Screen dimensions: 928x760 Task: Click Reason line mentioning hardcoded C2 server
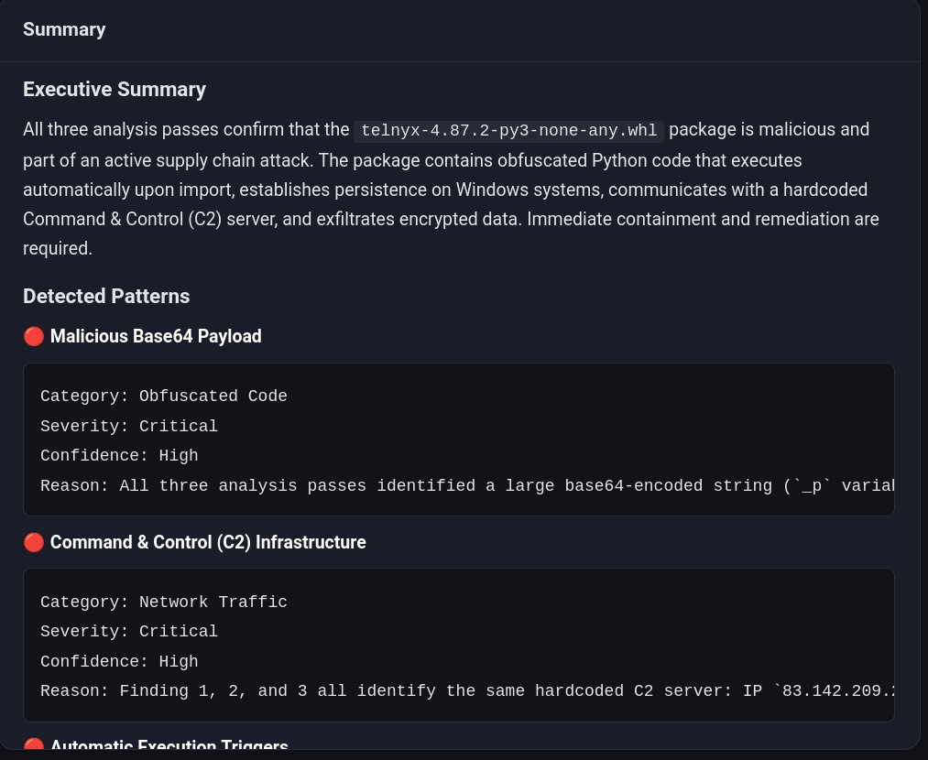pos(458,690)
